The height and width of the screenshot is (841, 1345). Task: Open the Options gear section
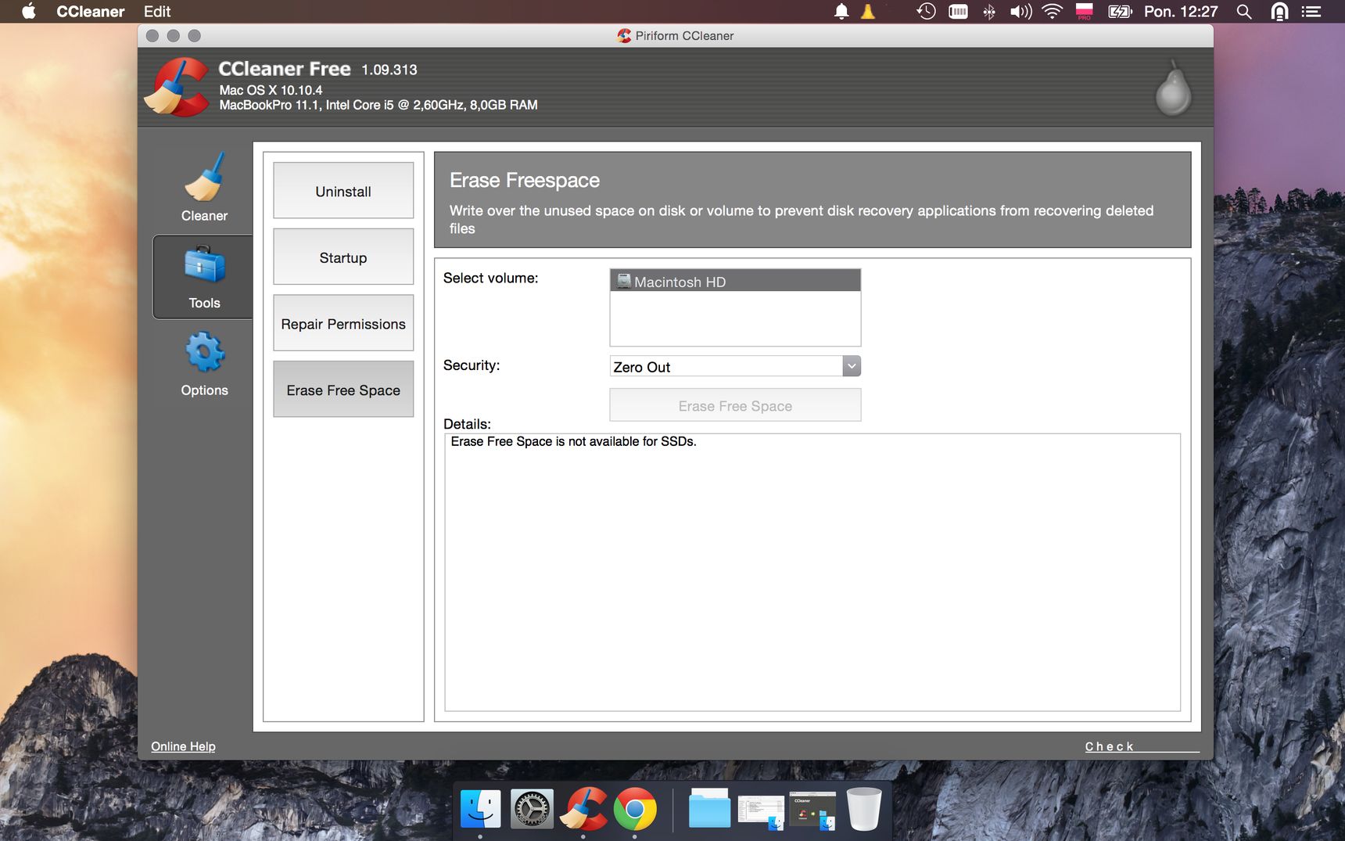(204, 364)
